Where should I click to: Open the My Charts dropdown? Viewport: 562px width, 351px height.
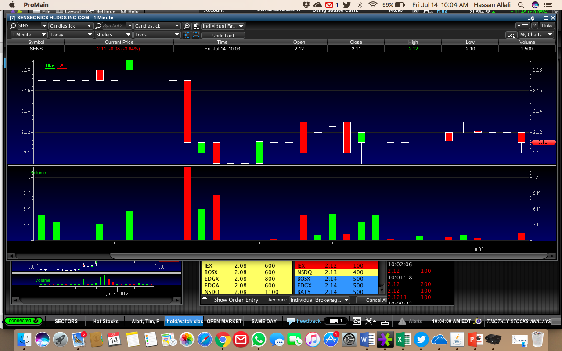pyautogui.click(x=536, y=35)
